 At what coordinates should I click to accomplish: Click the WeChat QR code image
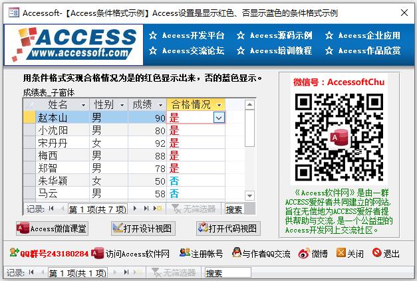[339, 138]
